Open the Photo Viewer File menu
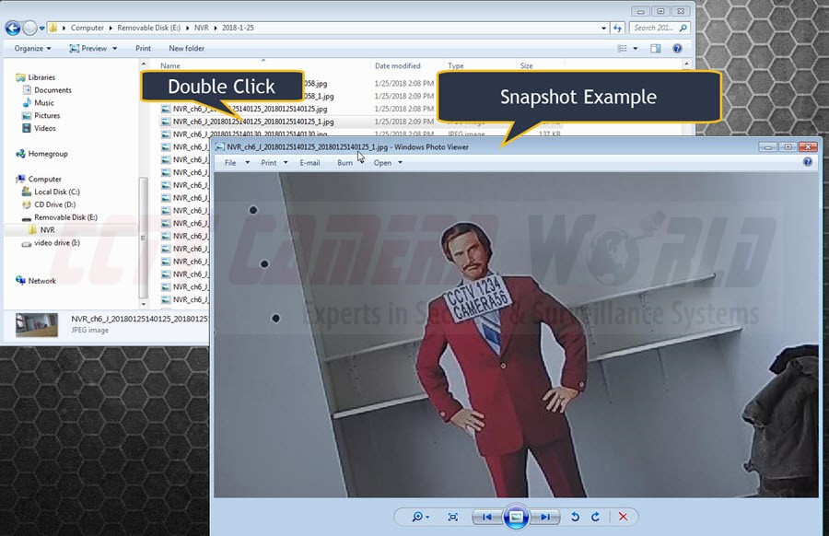This screenshot has width=829, height=536. click(x=234, y=162)
